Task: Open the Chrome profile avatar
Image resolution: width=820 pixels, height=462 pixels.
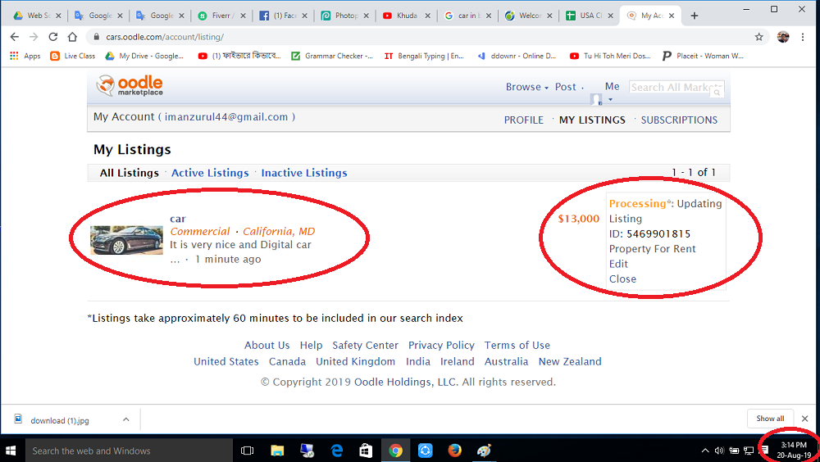Action: pyautogui.click(x=783, y=37)
